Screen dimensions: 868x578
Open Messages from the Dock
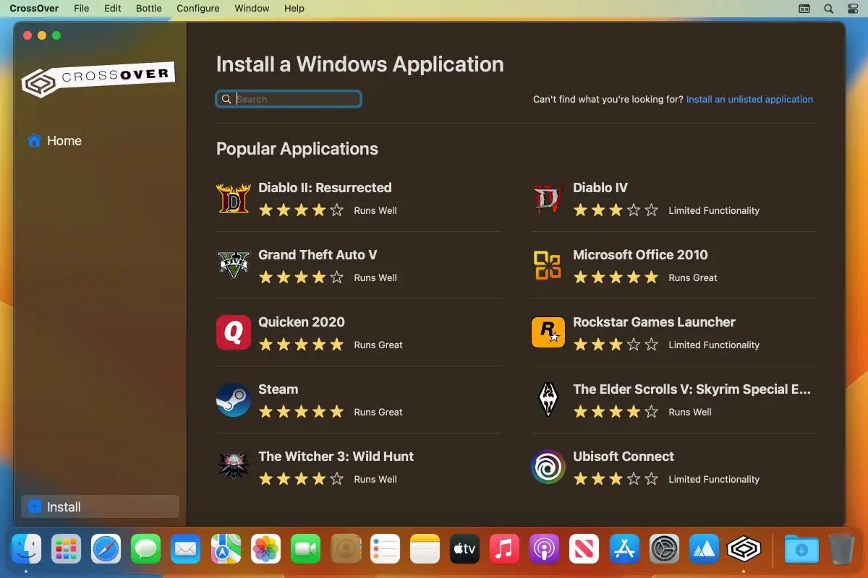coord(145,550)
